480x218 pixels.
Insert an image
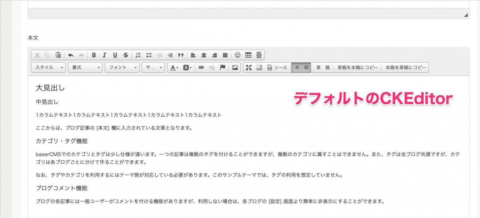pyautogui.click(x=235, y=68)
